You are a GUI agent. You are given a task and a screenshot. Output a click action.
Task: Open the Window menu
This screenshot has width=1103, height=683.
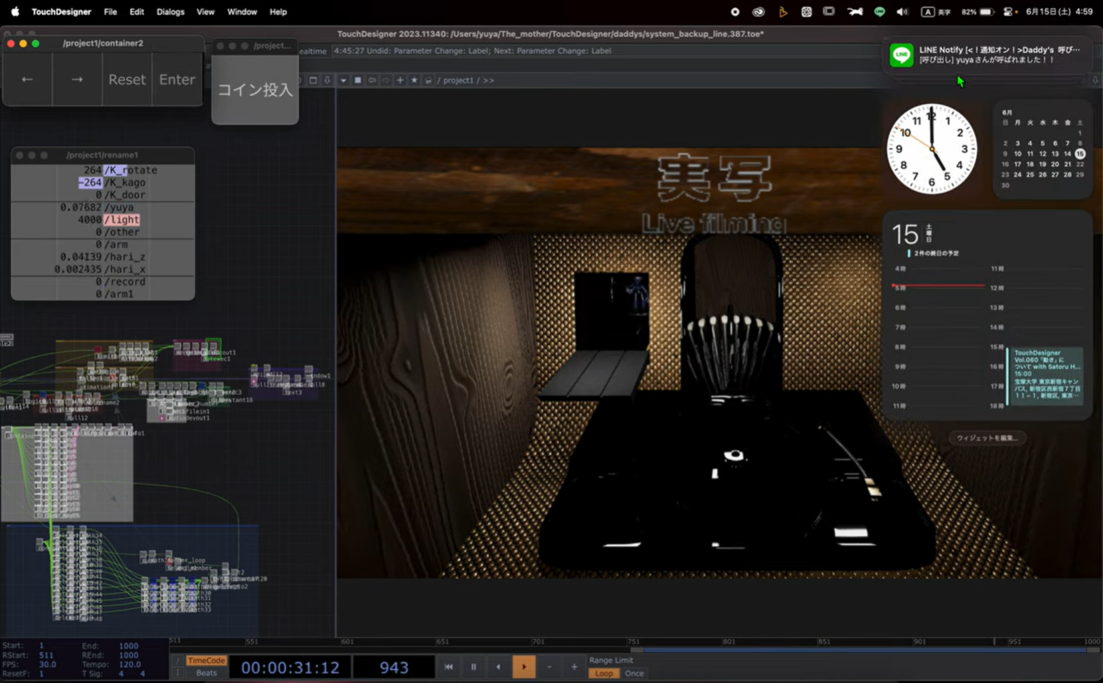click(242, 12)
